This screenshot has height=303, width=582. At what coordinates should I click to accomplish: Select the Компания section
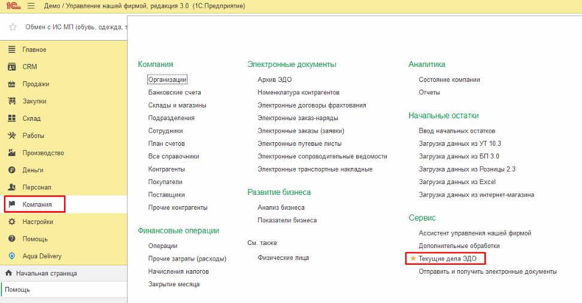click(63, 204)
